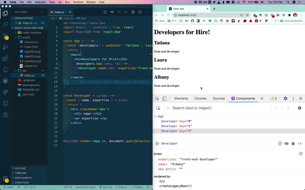Open the Extensions view icon
This screenshot has height=190, width=305.
pos(5,58)
